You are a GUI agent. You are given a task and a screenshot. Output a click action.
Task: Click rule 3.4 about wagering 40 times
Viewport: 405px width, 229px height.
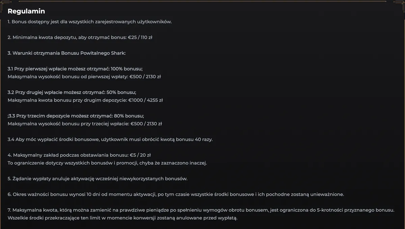[110, 139]
